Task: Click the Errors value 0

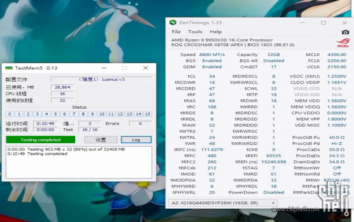Action: coord(140,123)
